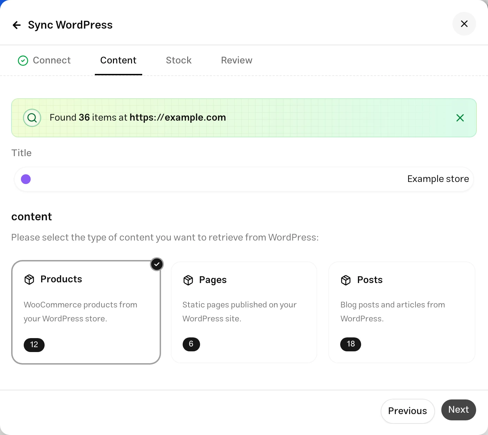Click the https://example.com text in banner
The height and width of the screenshot is (435, 488).
[x=178, y=117]
